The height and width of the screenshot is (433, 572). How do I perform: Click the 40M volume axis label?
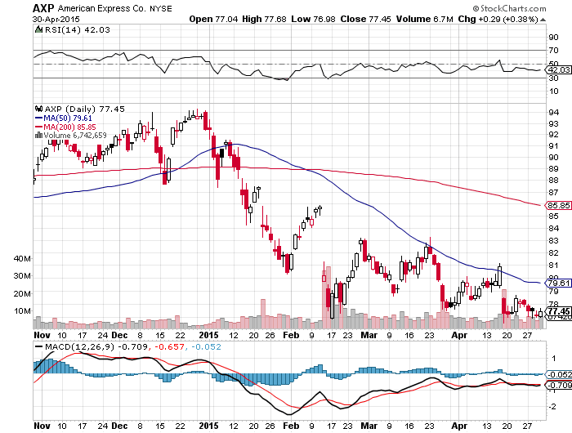click(22, 259)
